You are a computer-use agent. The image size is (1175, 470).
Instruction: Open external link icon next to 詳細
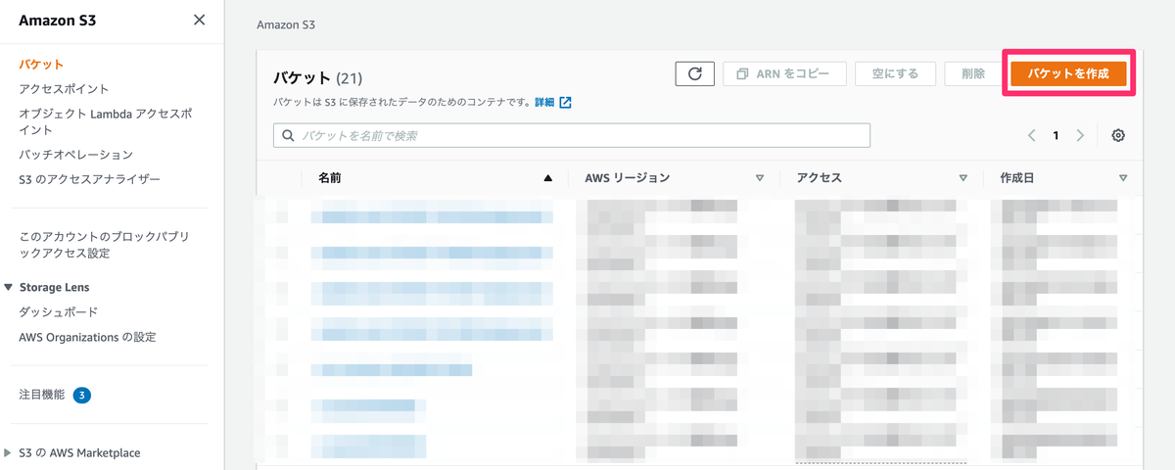click(565, 102)
